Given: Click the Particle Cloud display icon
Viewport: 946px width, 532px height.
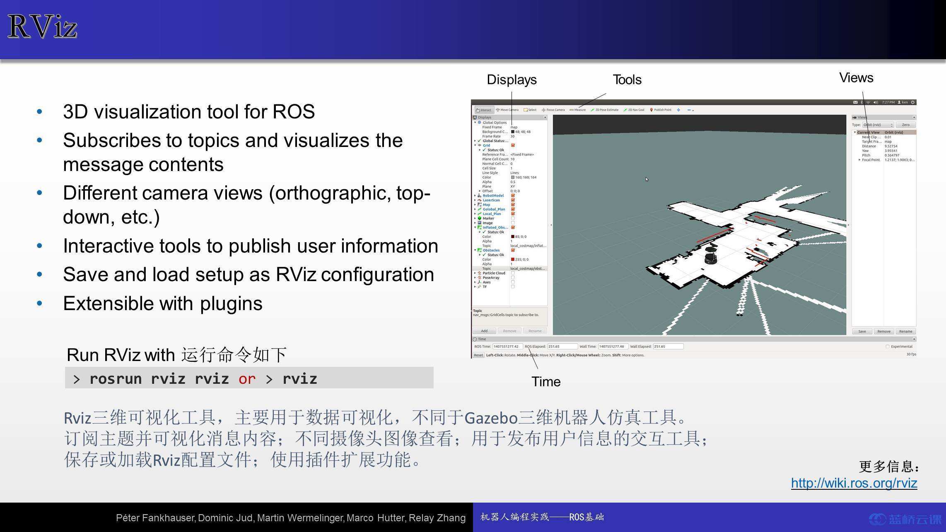Looking at the screenshot, I should [x=480, y=273].
